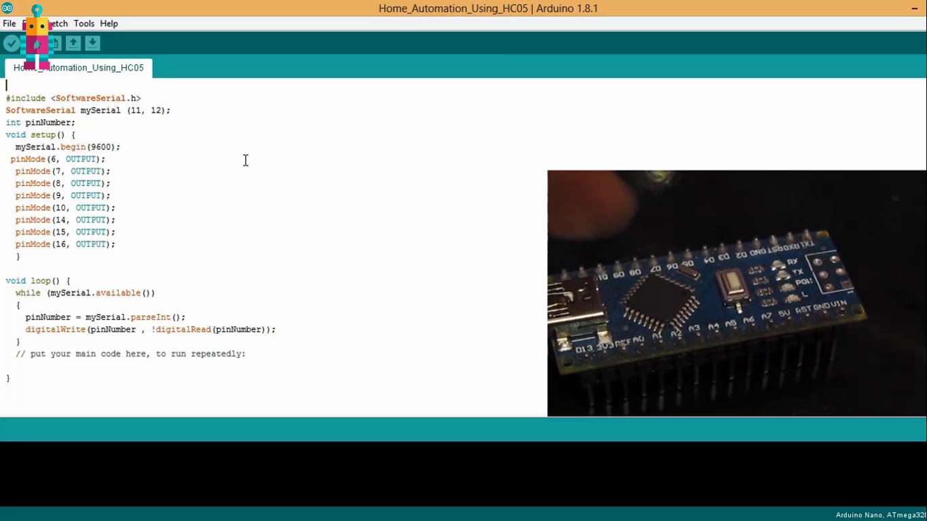This screenshot has width=927, height=521.
Task: Click the black console output area
Action: (x=463, y=474)
